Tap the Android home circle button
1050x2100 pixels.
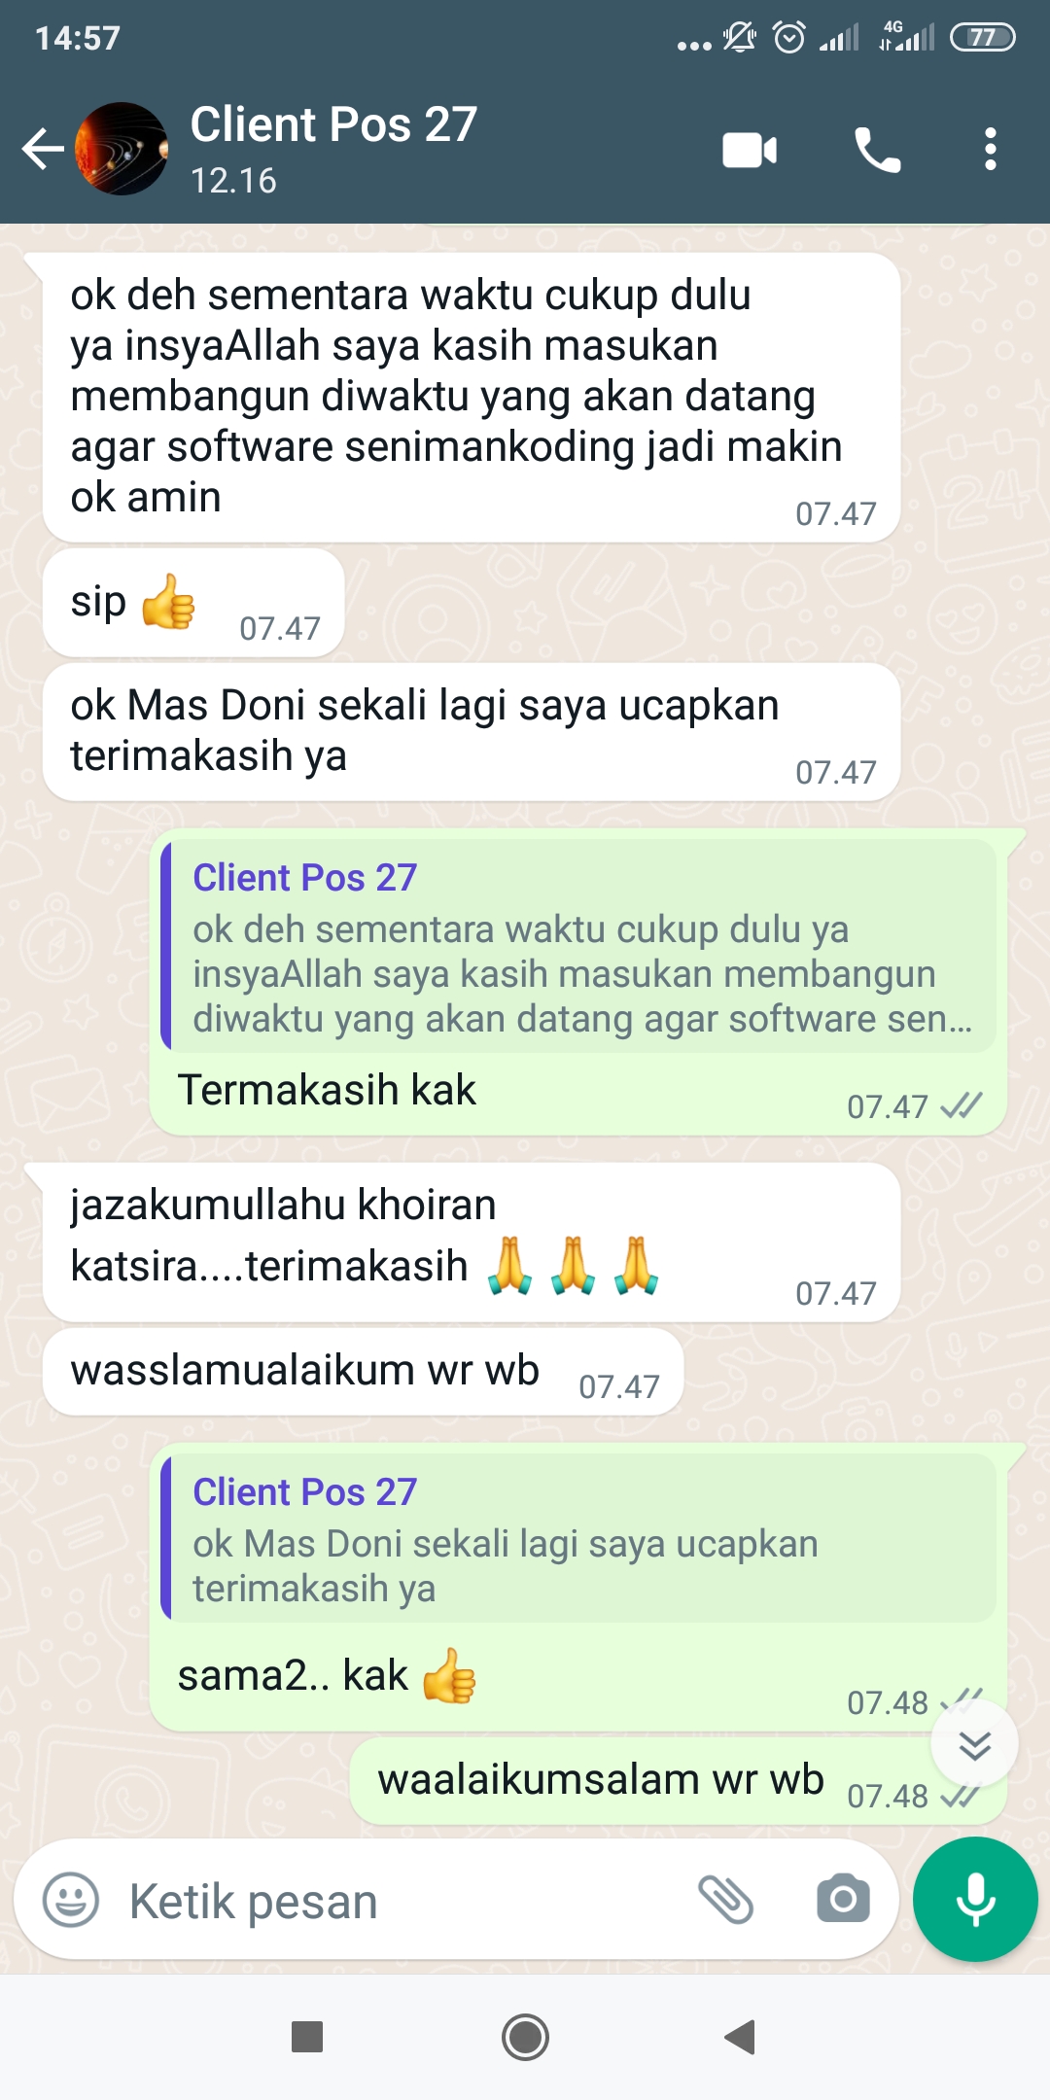click(525, 2037)
